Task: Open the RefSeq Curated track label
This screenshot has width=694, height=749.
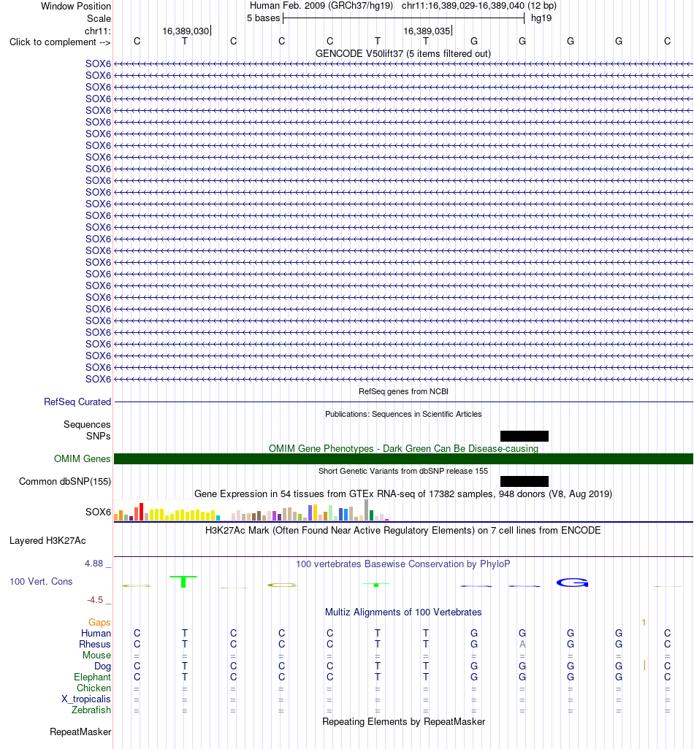Action: (x=77, y=402)
